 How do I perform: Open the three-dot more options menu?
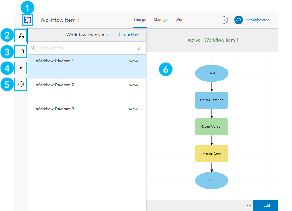click(249, 205)
